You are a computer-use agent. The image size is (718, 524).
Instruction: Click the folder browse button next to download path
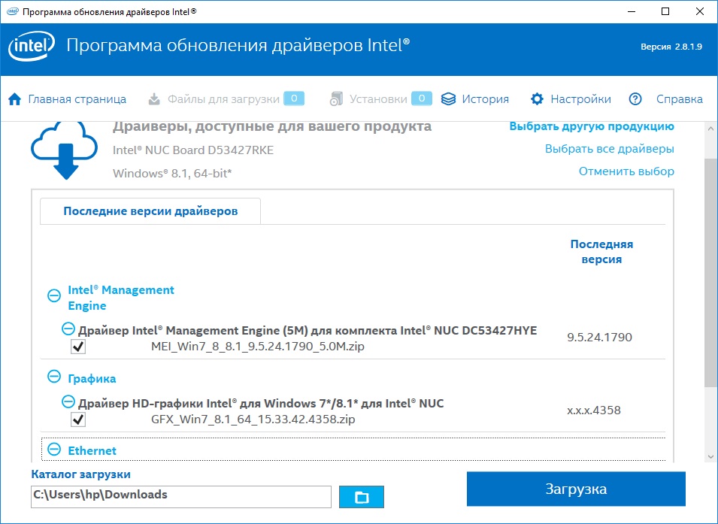coord(362,497)
